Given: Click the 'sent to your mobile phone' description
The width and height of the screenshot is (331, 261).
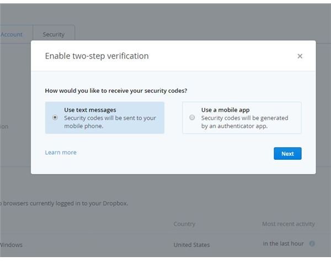Looking at the screenshot, I should (110, 122).
